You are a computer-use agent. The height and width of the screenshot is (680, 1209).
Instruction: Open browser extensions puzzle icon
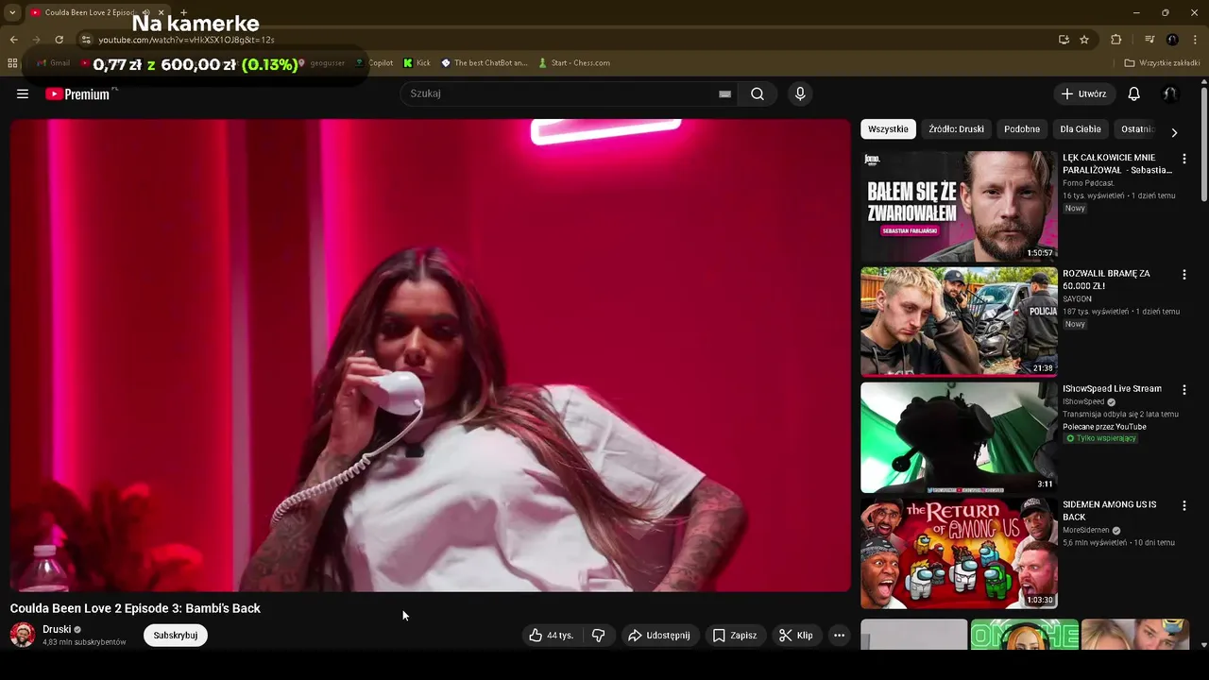tap(1116, 40)
